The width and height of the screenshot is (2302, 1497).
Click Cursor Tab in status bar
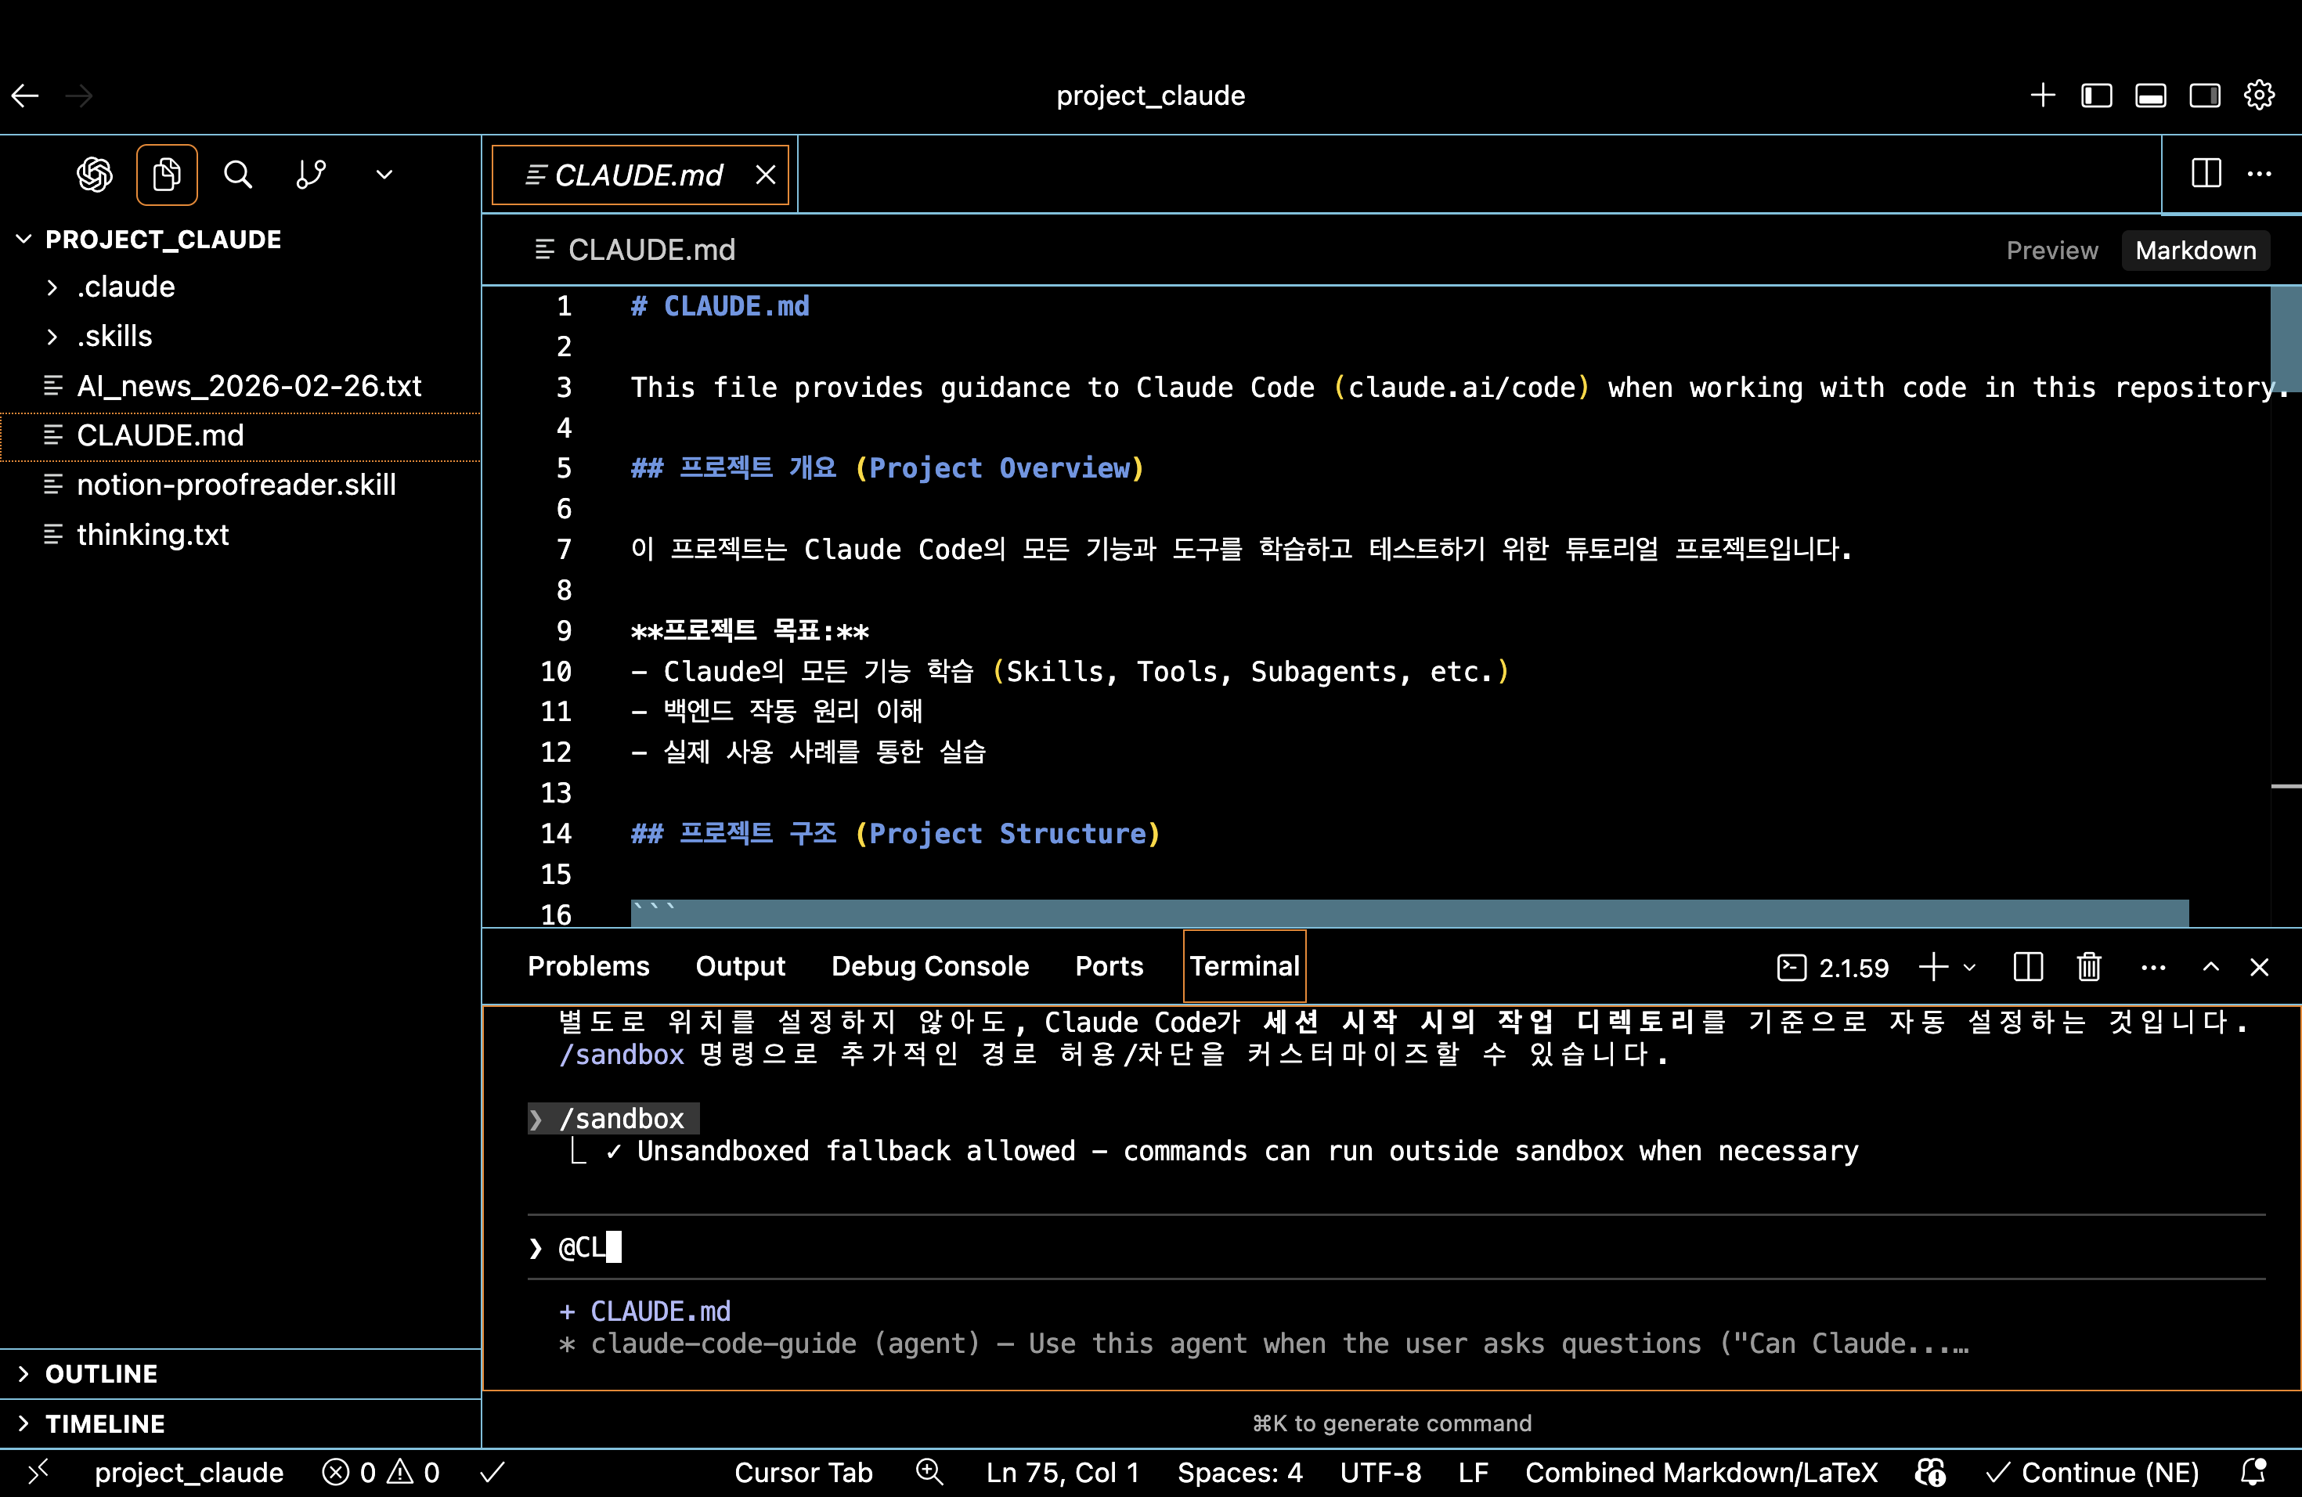803,1472
